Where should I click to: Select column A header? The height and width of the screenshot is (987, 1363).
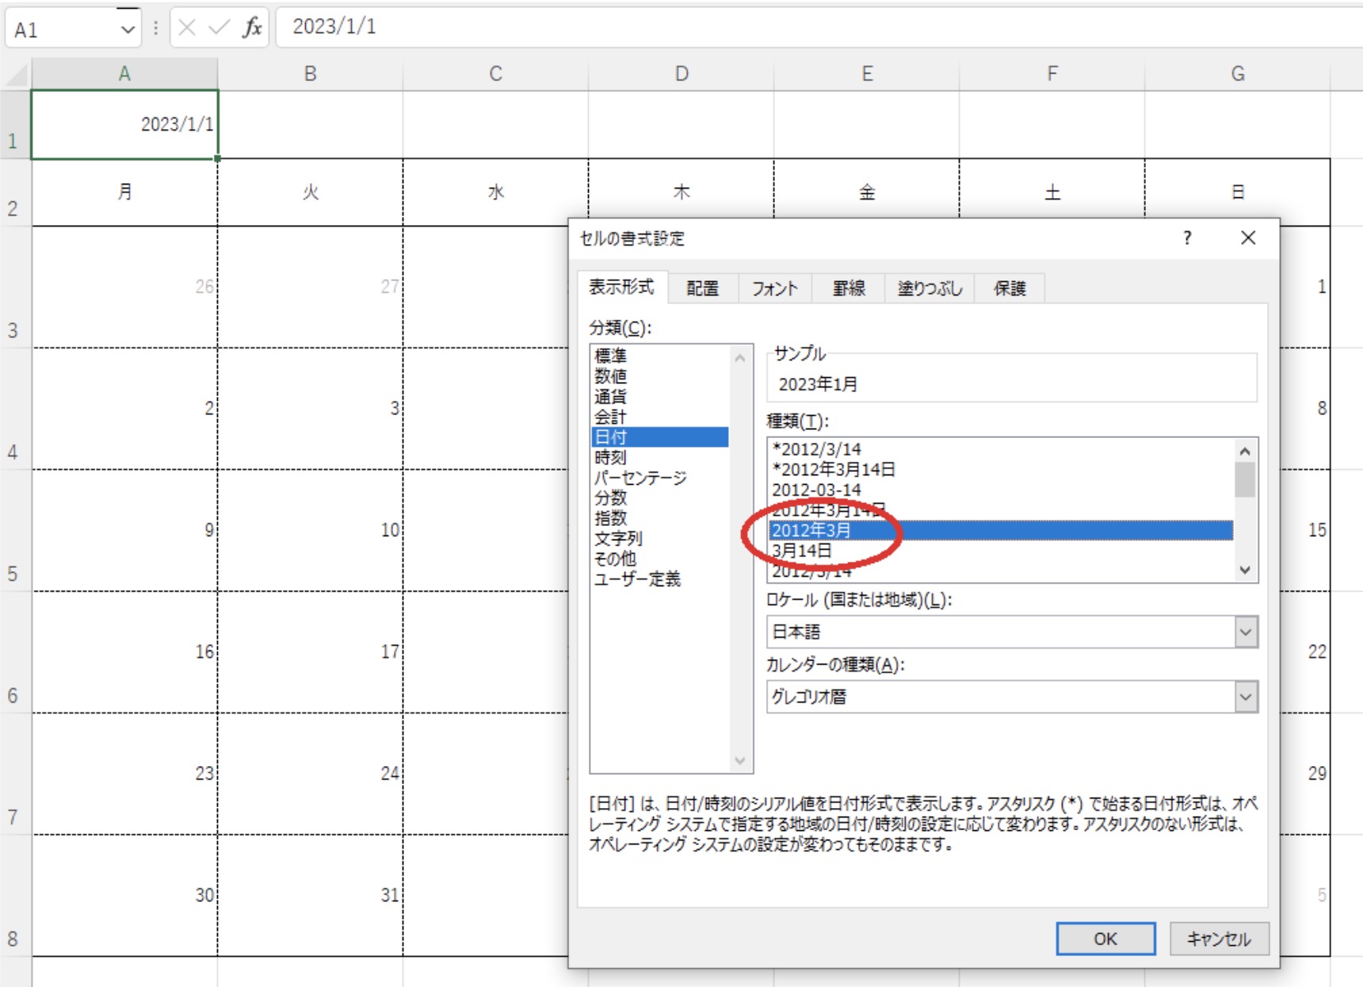coord(124,74)
